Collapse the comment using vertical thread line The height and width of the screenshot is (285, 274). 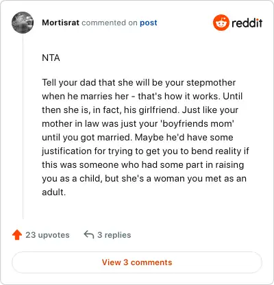pyautogui.click(x=23, y=126)
